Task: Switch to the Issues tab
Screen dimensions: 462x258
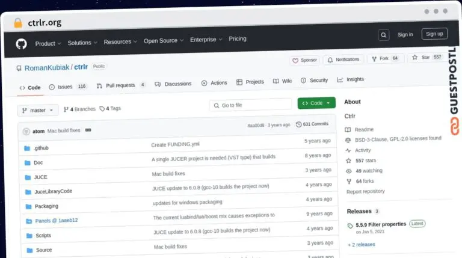Action: pos(68,87)
